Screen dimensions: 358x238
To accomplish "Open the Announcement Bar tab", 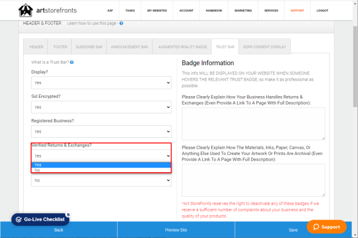I will click(x=130, y=47).
